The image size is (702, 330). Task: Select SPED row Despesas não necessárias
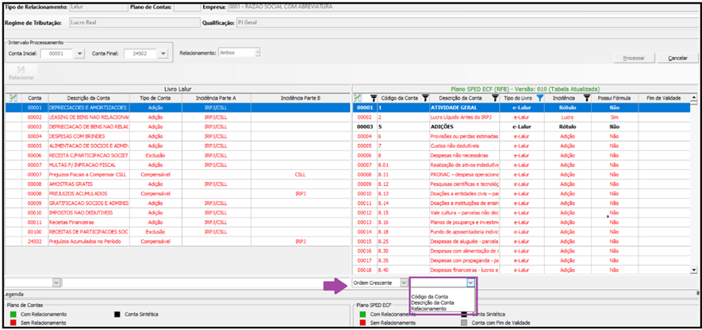pyautogui.click(x=522, y=155)
